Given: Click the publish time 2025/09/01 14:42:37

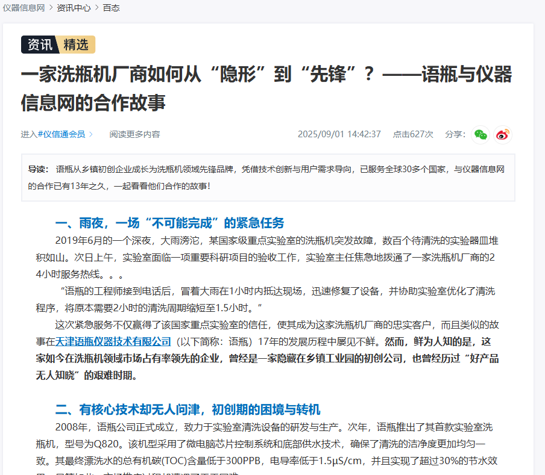Looking at the screenshot, I should click(339, 134).
